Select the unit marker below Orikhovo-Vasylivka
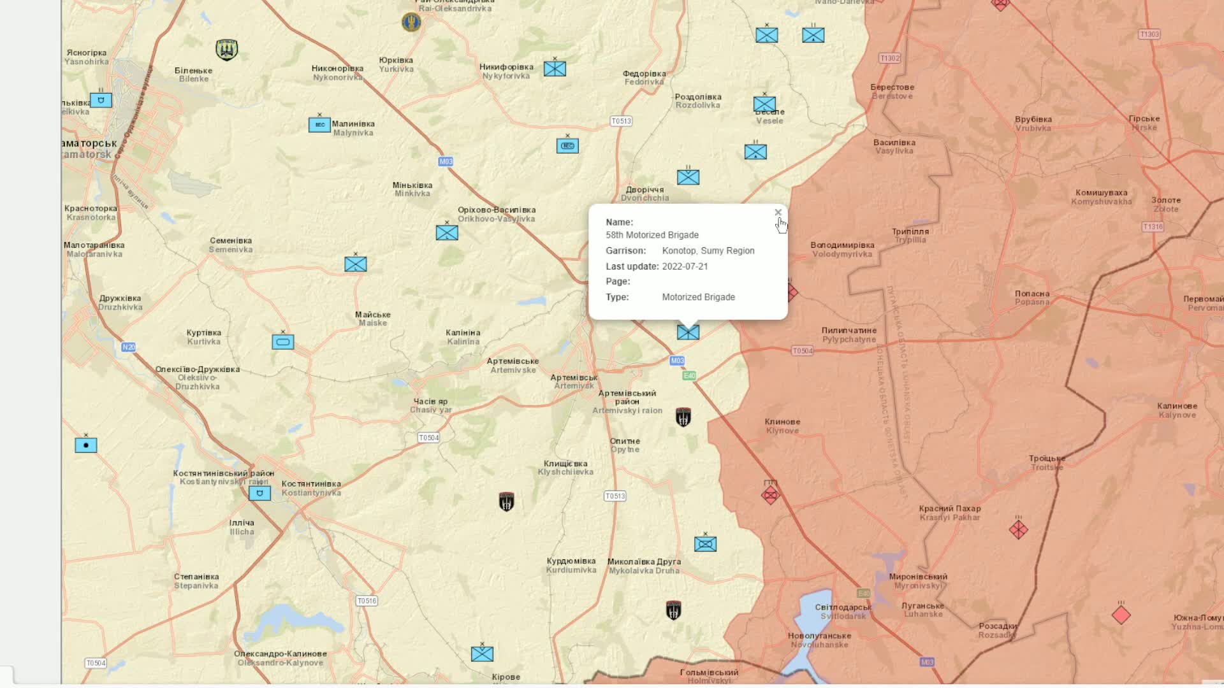This screenshot has height=688, width=1224. click(447, 232)
